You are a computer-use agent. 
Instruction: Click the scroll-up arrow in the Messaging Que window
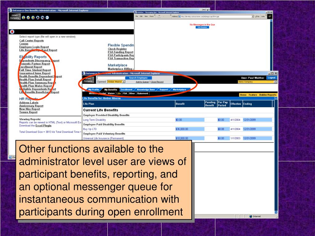(271, 21)
